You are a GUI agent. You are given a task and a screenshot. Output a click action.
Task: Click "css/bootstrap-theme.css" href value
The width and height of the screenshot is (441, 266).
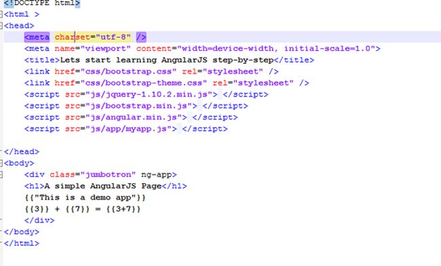coord(144,83)
